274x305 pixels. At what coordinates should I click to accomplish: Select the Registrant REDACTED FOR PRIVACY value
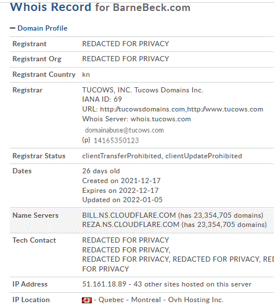(x=126, y=44)
